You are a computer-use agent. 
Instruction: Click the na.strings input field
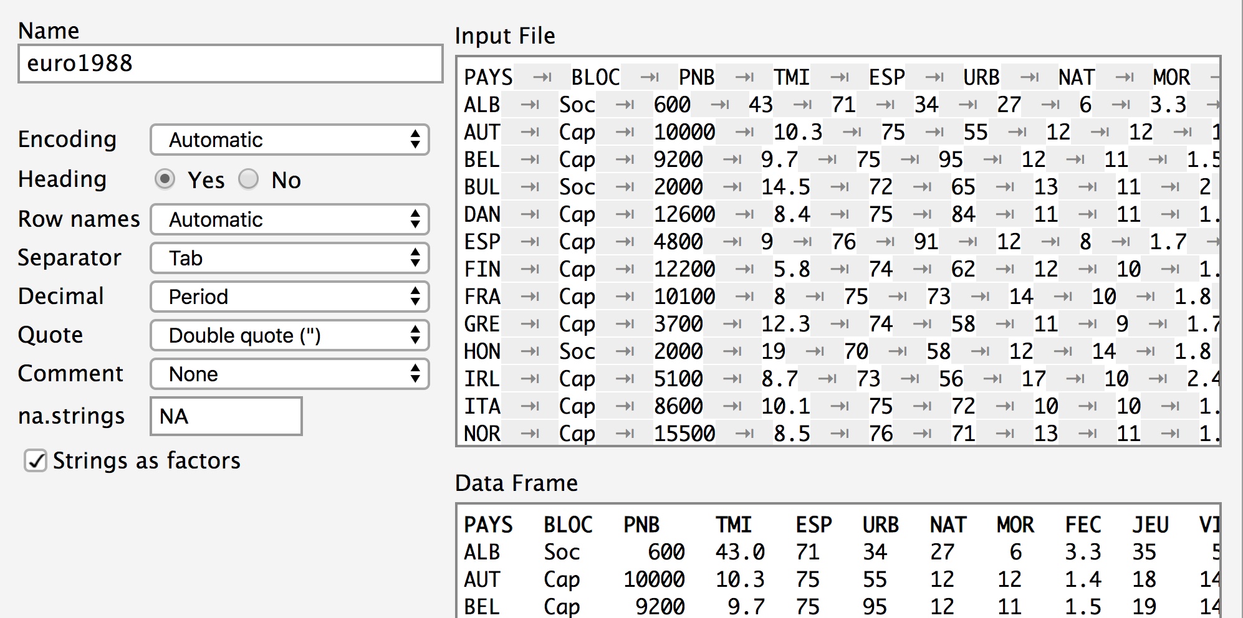point(226,416)
